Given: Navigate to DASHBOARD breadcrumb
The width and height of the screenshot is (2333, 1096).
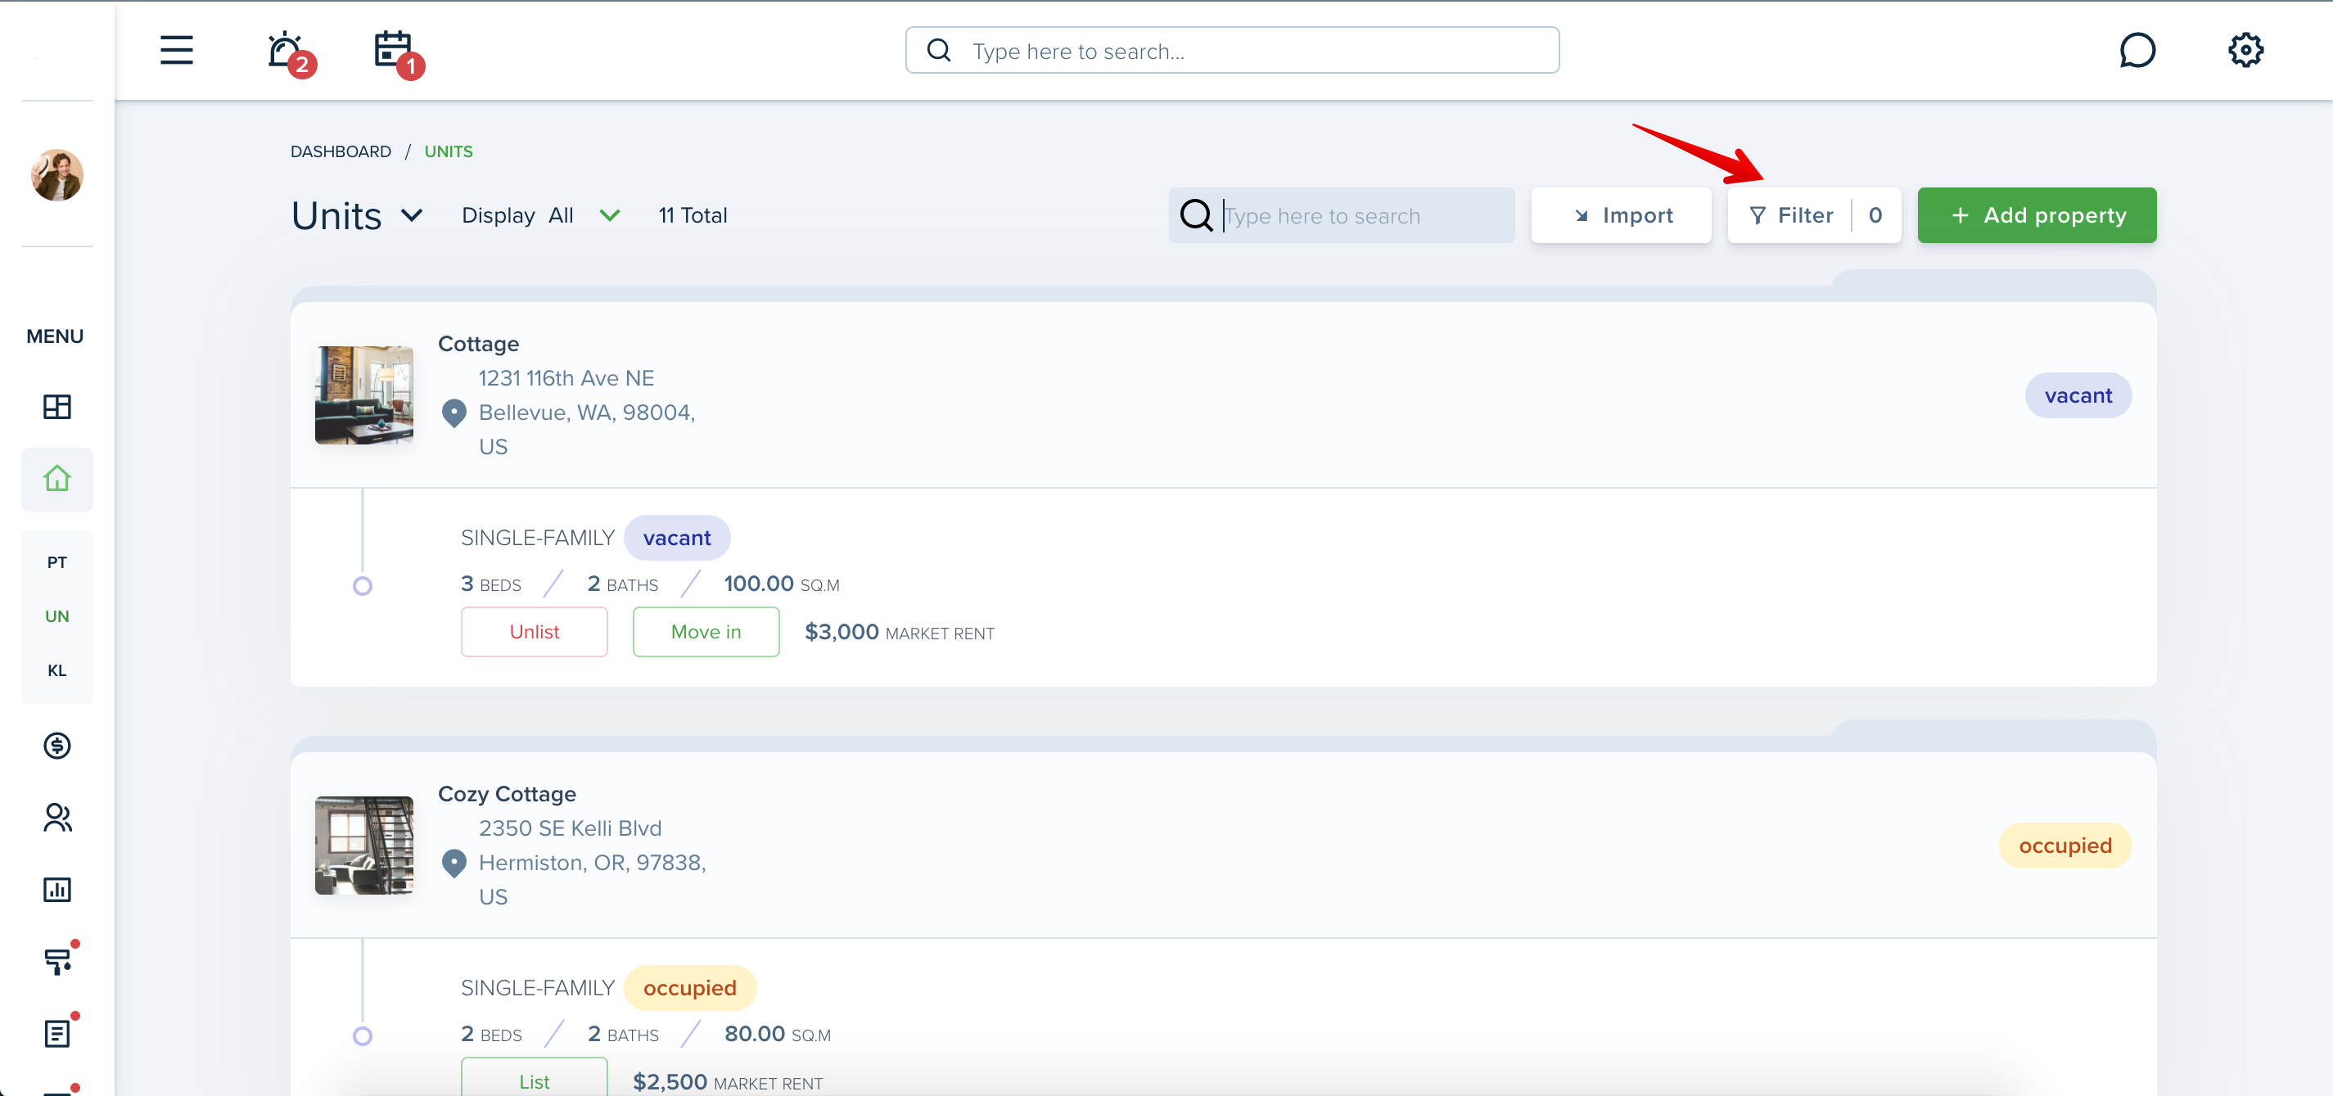Looking at the screenshot, I should (x=341, y=151).
